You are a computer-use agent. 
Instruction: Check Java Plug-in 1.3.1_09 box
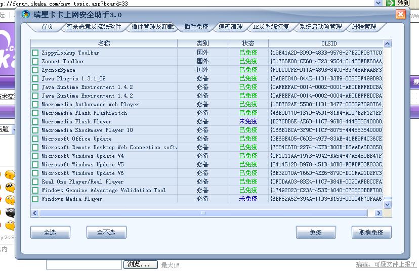(x=35, y=78)
